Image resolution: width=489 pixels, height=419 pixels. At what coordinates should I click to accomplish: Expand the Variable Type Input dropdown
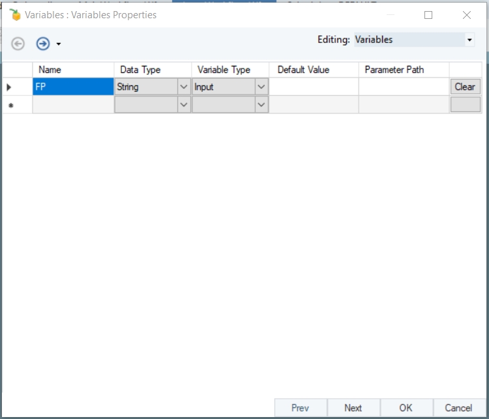[261, 87]
